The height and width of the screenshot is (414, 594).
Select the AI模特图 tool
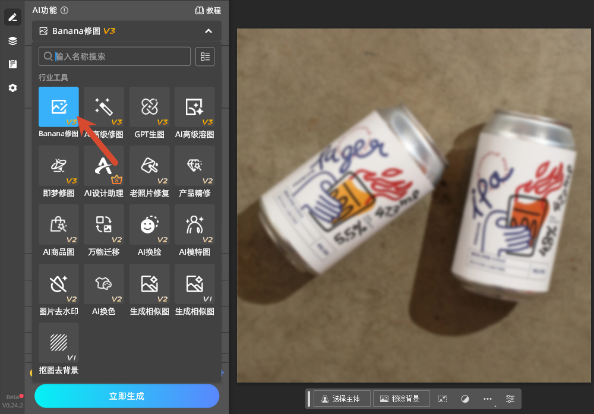[x=195, y=225]
